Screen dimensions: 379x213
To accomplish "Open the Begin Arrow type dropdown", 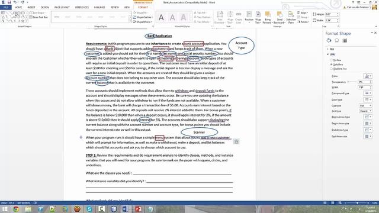I will pos(368,117).
